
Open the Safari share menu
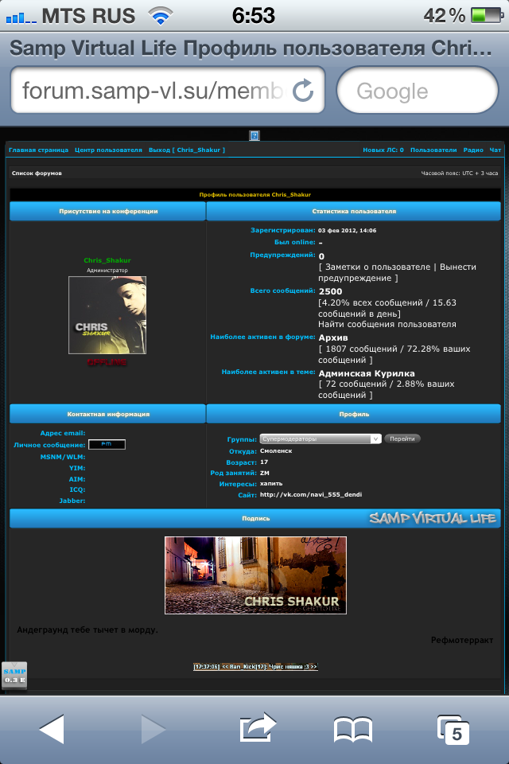258,727
